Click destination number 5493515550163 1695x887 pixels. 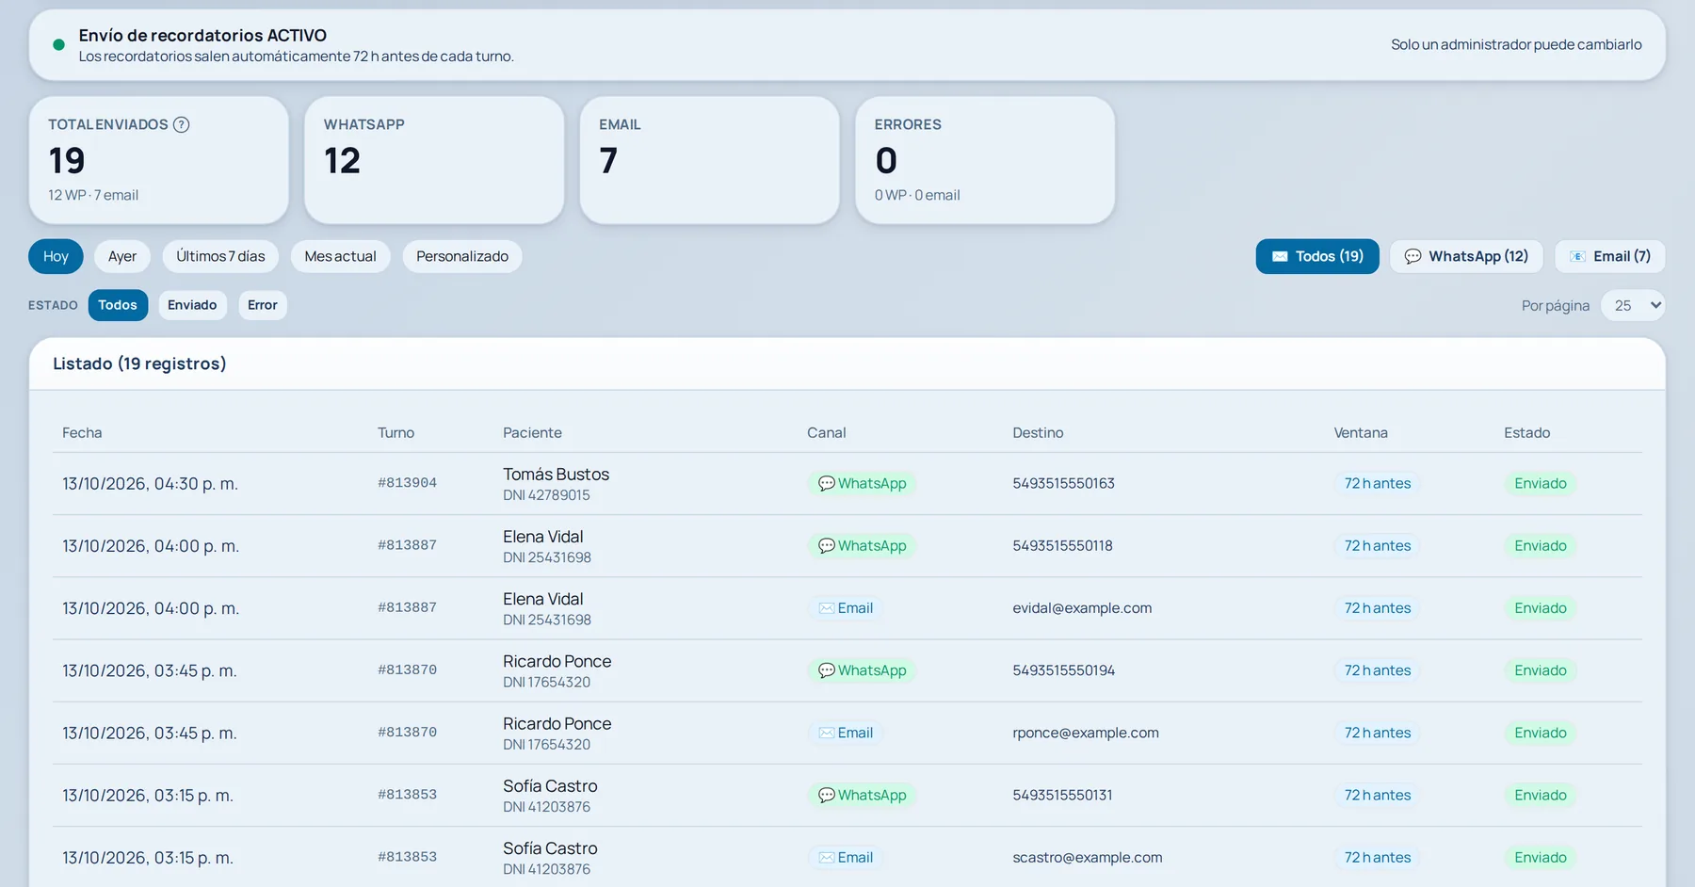coord(1063,483)
